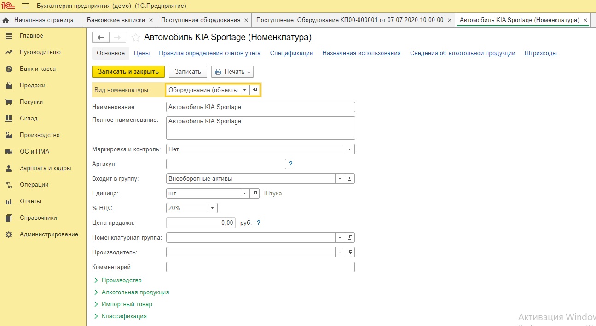The width and height of the screenshot is (596, 326).
Task: Click the ОС и НМА truck icon
Action: click(8, 152)
